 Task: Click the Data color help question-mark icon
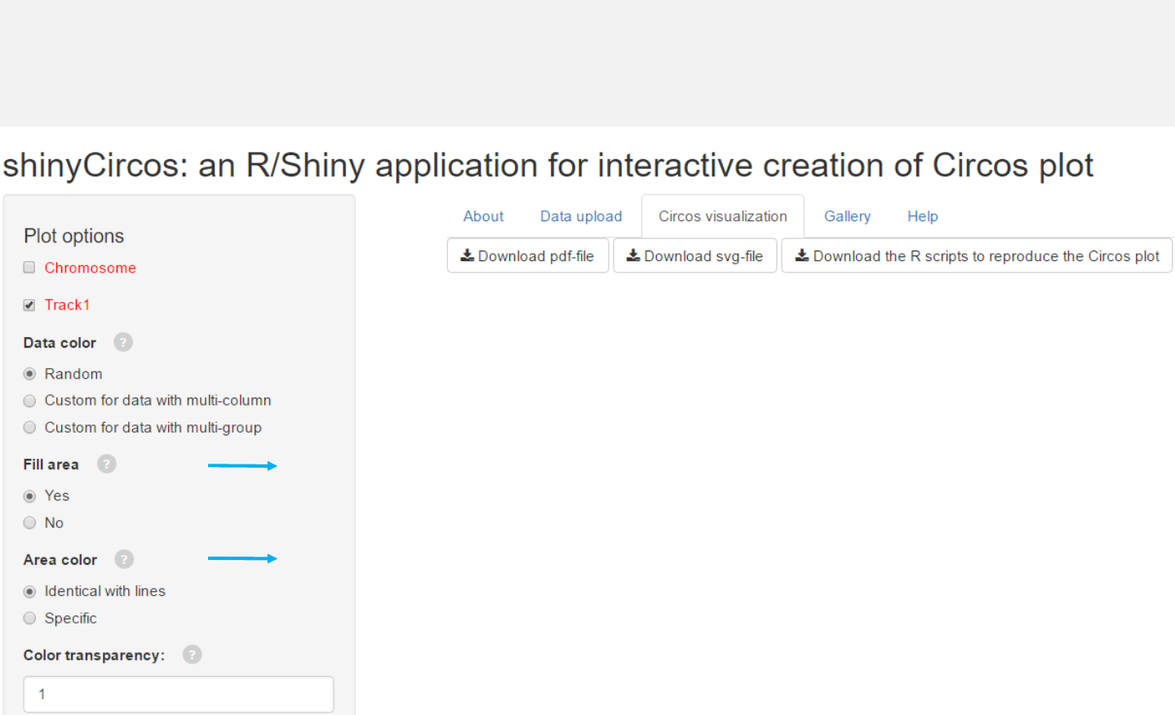tap(123, 342)
